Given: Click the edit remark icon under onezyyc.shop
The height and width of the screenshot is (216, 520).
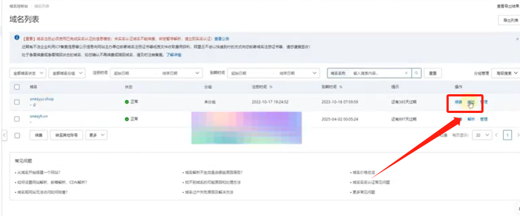Looking at the screenshot, I should tap(34, 105).
